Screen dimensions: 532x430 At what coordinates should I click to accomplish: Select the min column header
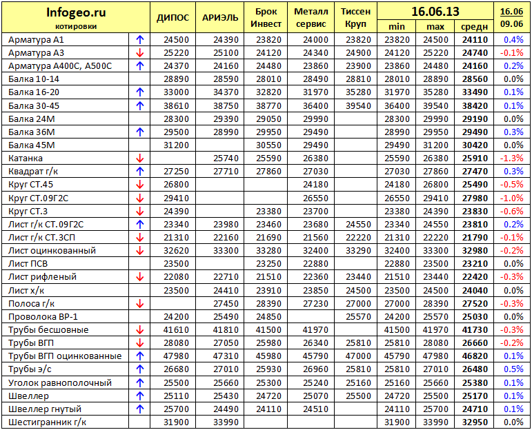[x=396, y=26]
